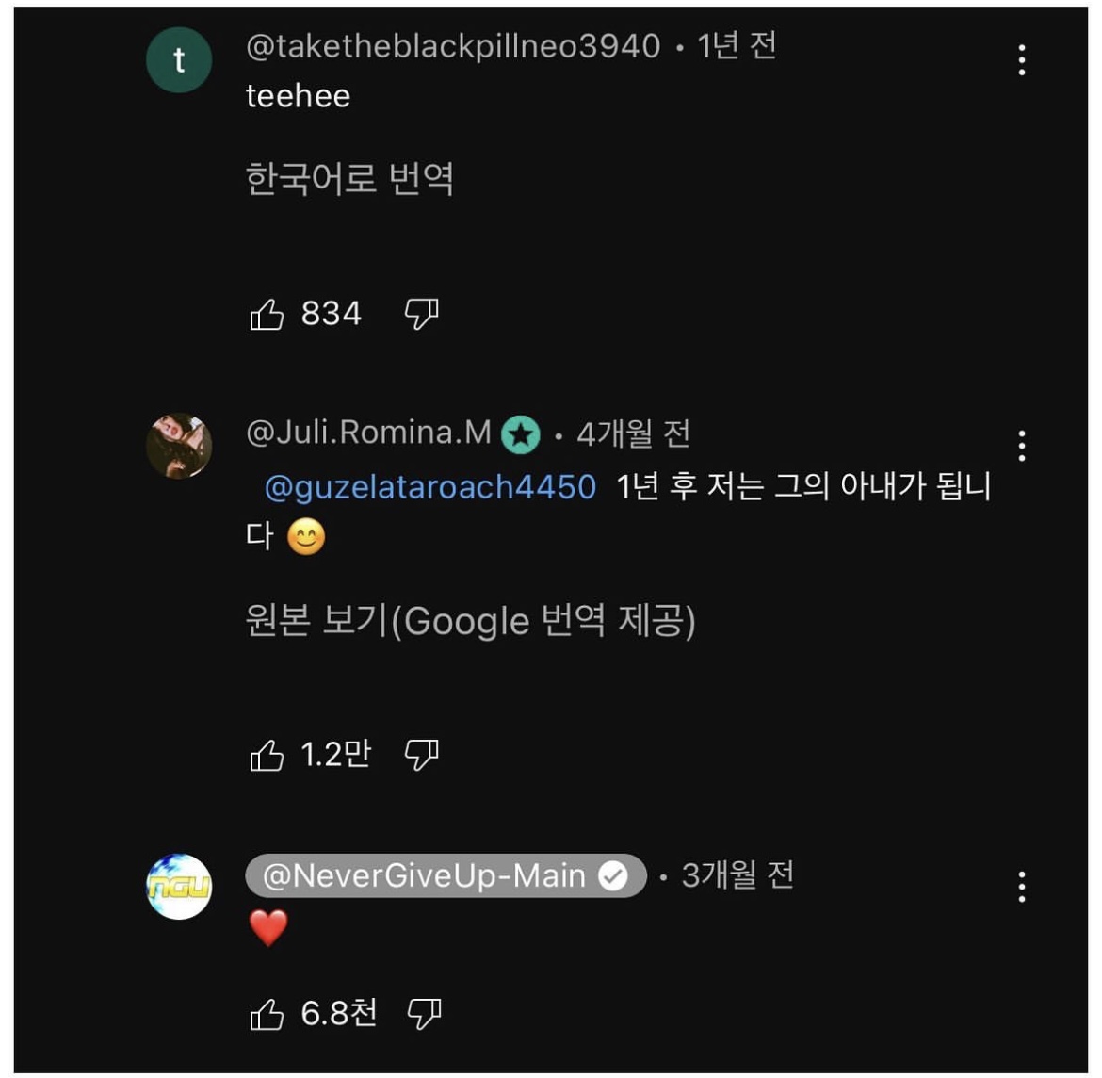
Task: Open @NeverGiveUp-Main channel name badge
Action: point(424,876)
